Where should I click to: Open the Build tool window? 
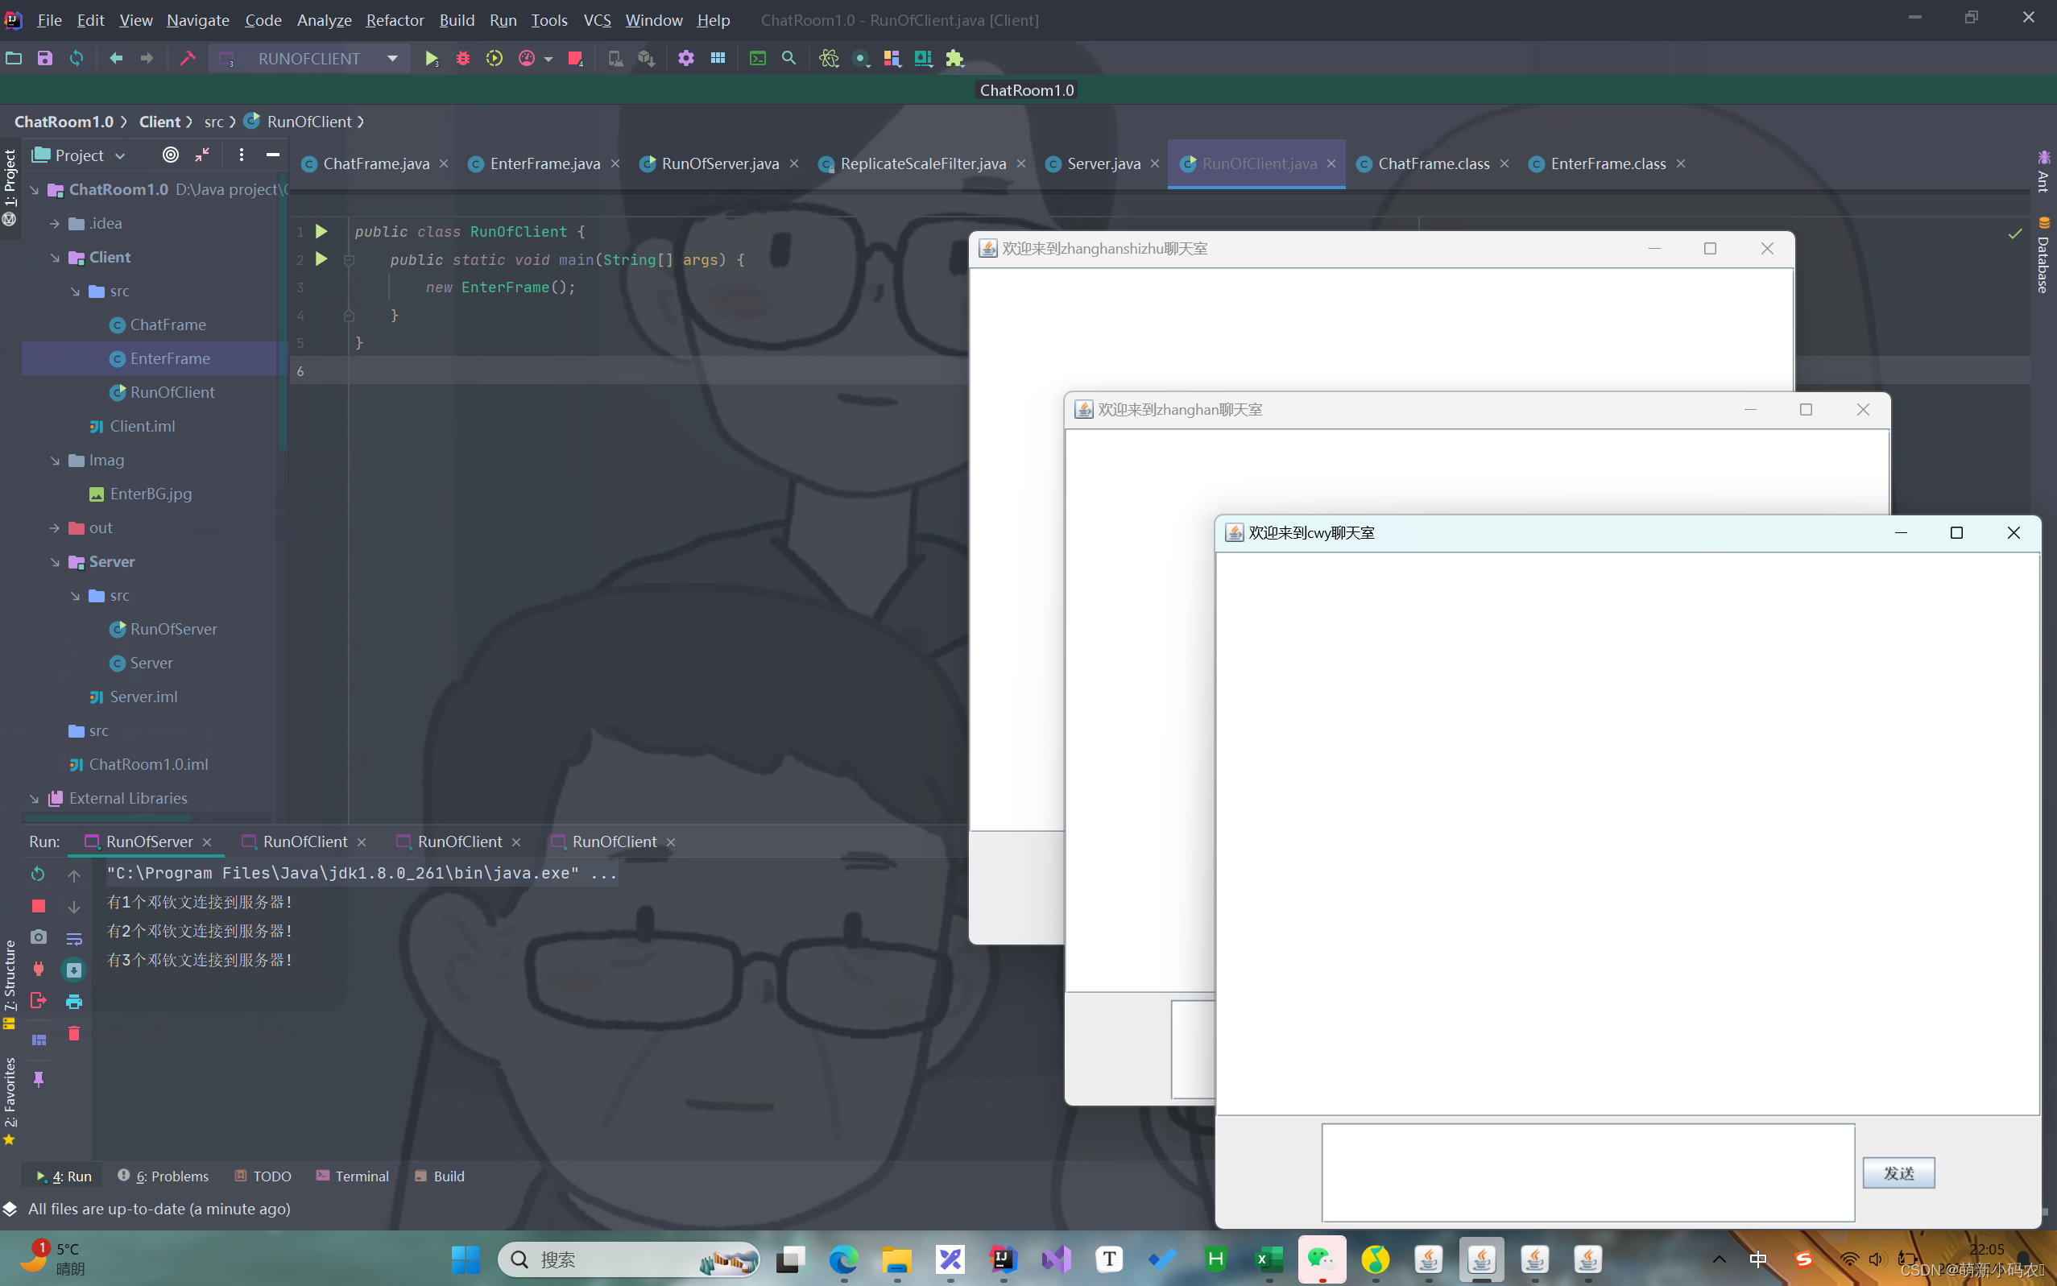(x=439, y=1176)
